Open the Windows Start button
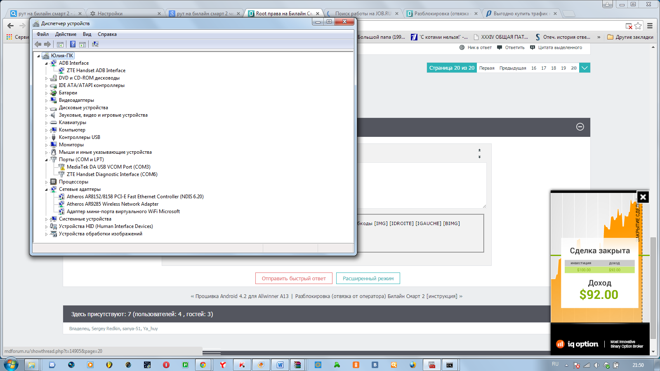This screenshot has width=660, height=371. [11, 365]
